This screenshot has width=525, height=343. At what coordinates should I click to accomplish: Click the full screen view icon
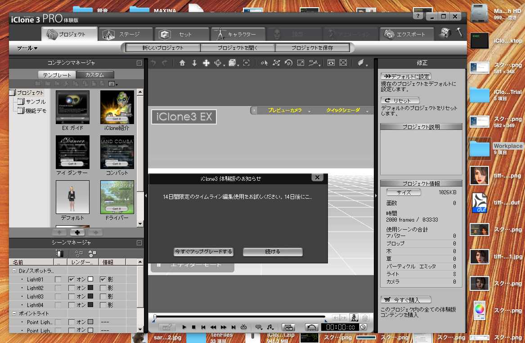click(x=343, y=62)
